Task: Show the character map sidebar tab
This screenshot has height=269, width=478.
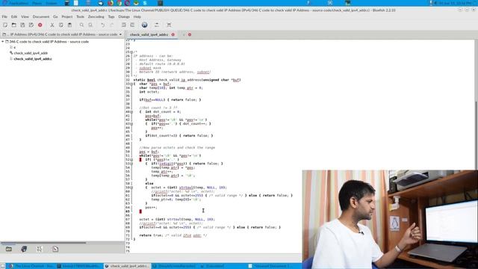Action: pos(40,249)
